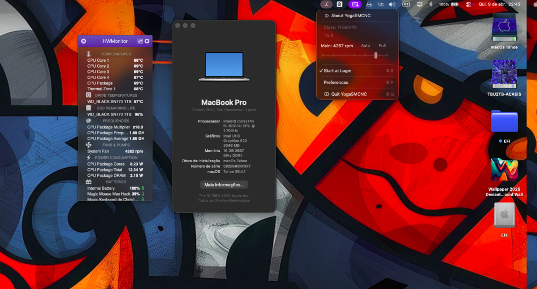The width and height of the screenshot is (537, 289).
Task: Open the PT keyboard input menu
Action: click(x=406, y=4)
